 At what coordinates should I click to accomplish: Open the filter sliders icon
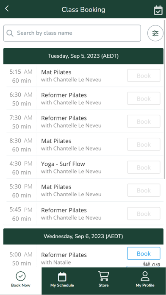(x=155, y=33)
